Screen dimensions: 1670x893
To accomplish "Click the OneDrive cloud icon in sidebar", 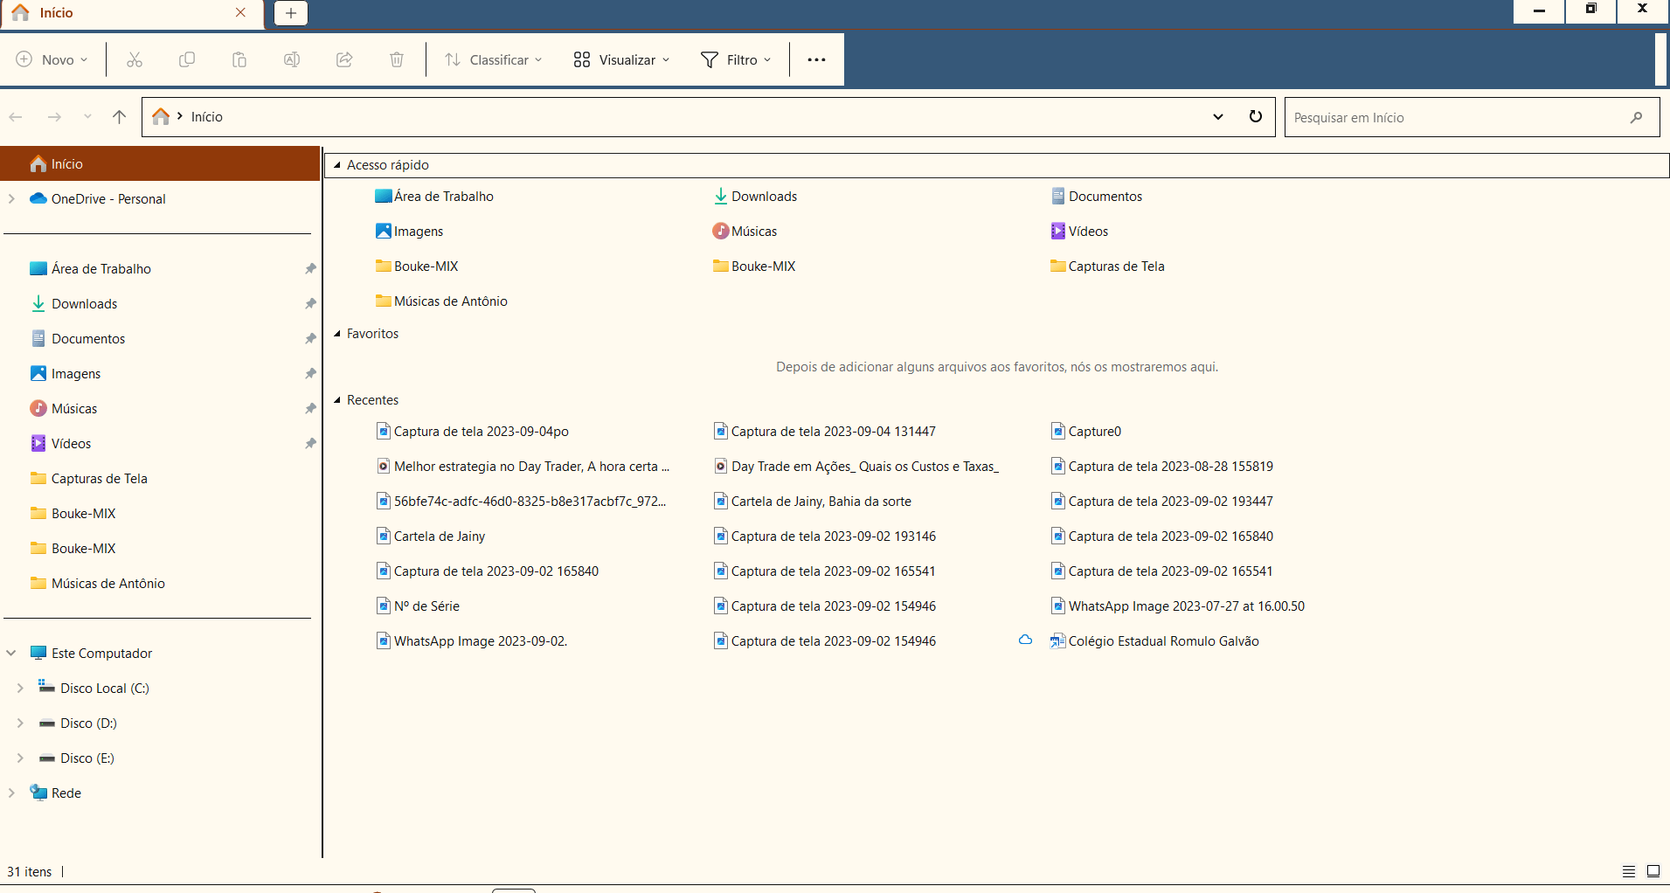I will click(x=38, y=198).
